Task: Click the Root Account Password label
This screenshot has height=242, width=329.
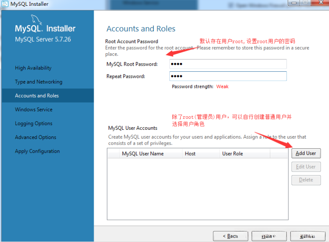Action: coord(132,41)
